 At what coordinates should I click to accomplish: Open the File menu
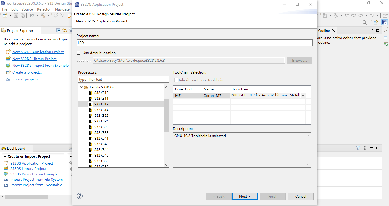point(5,9)
